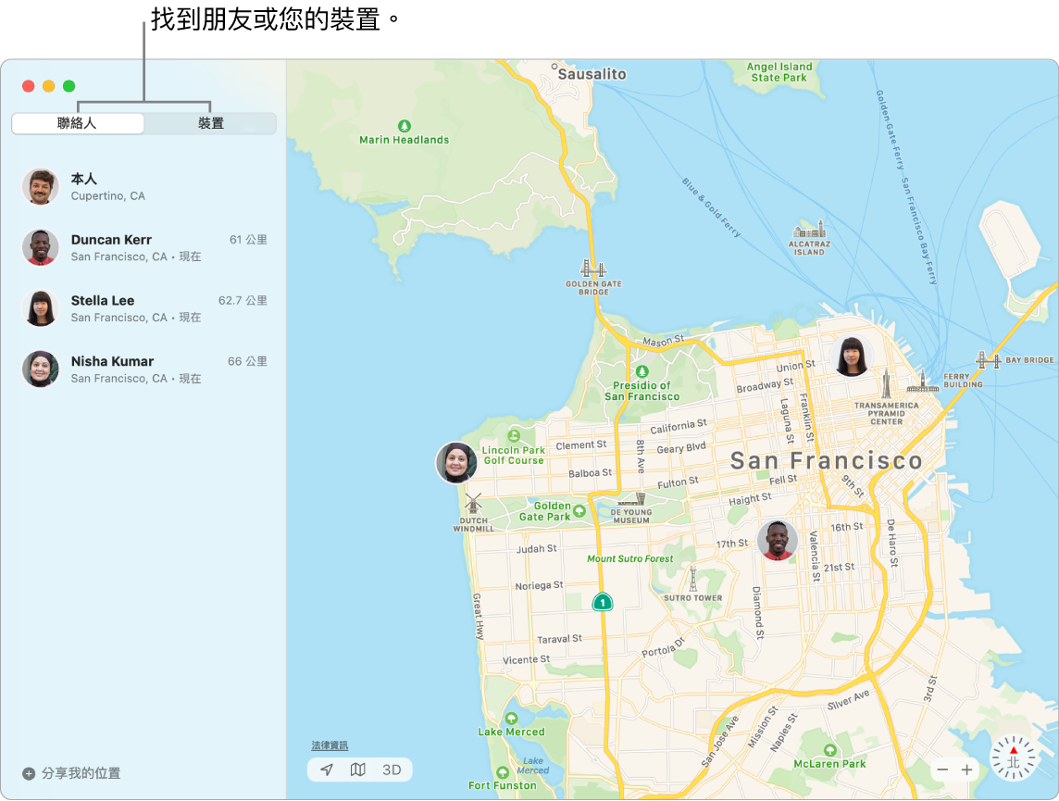Click Nisha Kumar's photo near Lincoln Park

point(455,463)
